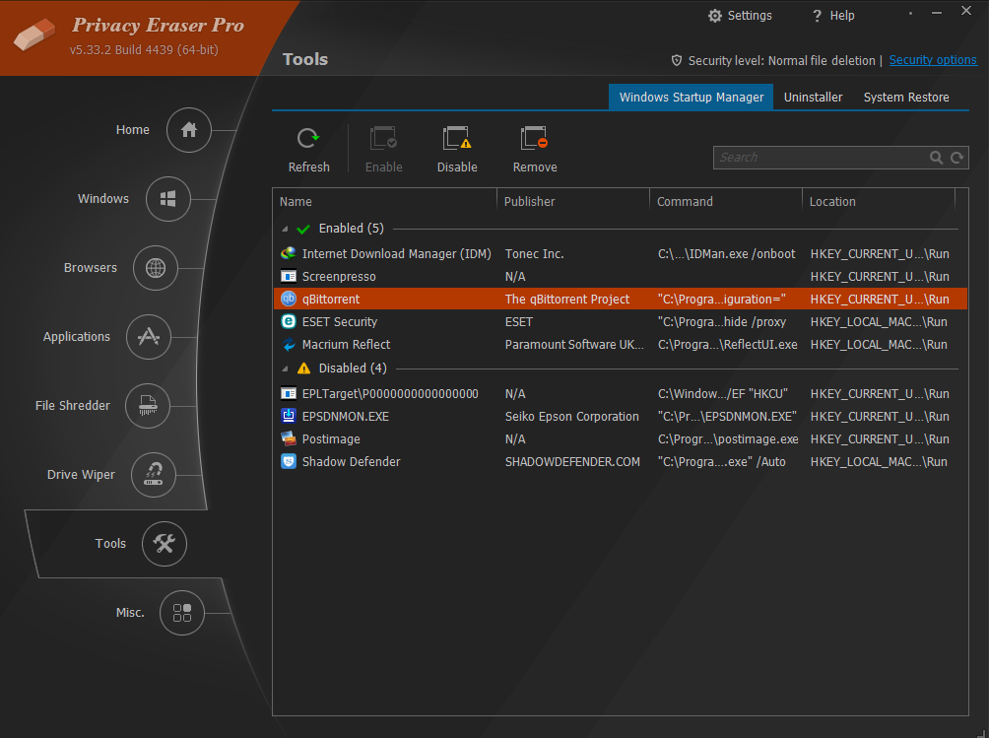
Task: Click the Postimage row icon
Action: 289,439
